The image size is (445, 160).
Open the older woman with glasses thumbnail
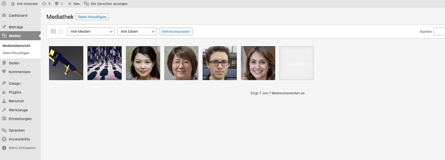pyautogui.click(x=181, y=63)
